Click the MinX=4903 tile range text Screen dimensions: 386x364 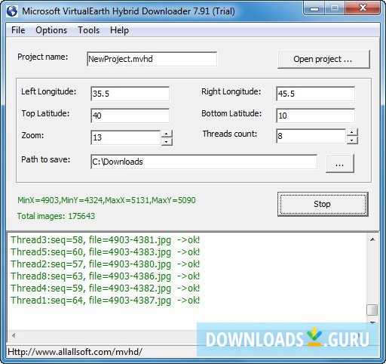click(x=106, y=200)
